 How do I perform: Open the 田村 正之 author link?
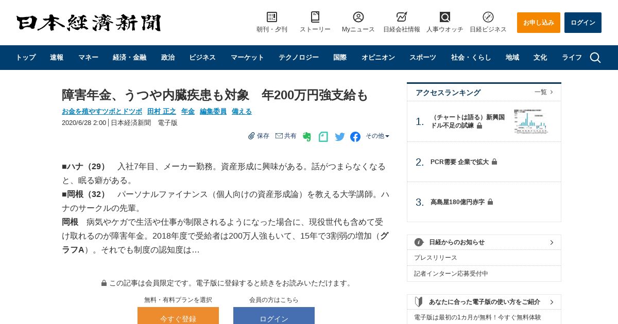[x=162, y=111]
